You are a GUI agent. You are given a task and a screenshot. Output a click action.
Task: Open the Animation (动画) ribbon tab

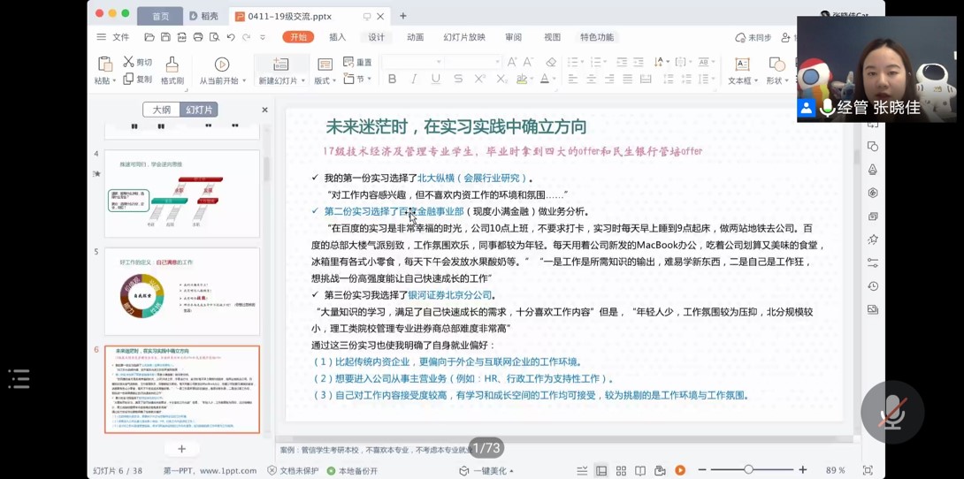pyautogui.click(x=415, y=37)
